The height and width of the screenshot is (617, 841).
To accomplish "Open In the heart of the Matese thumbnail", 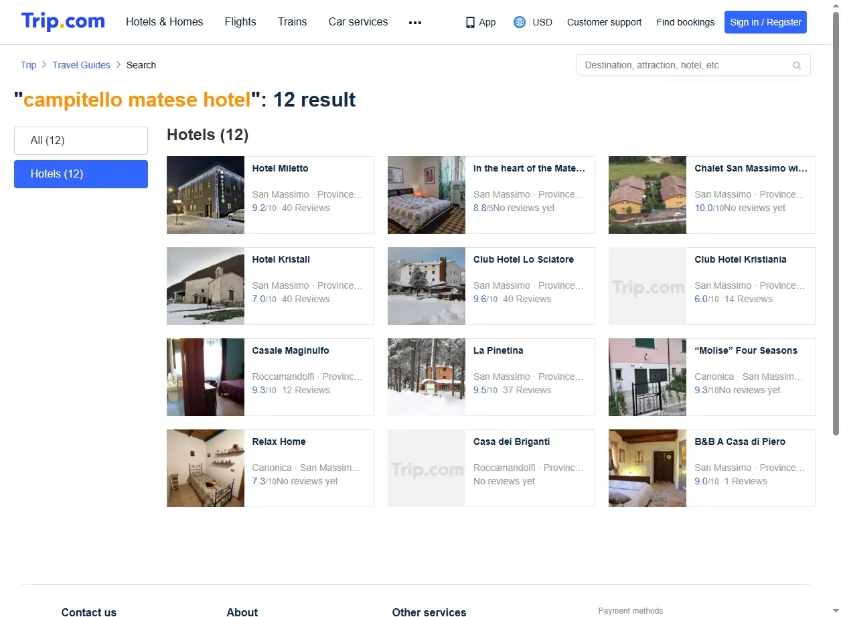I will pyautogui.click(x=427, y=195).
